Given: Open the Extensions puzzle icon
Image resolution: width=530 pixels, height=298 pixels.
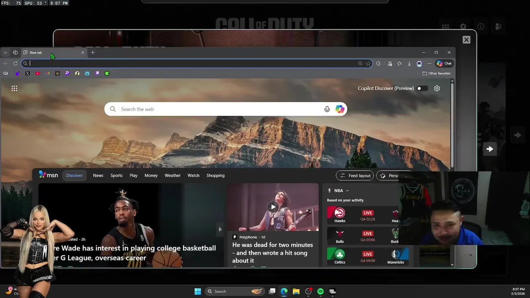Looking at the screenshot, I should [x=378, y=63].
